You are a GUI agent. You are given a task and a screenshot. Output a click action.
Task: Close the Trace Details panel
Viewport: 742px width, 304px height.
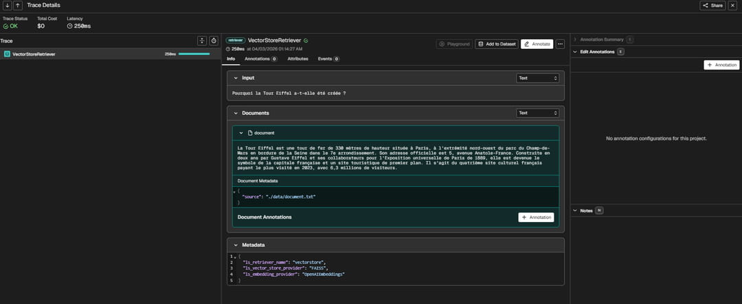point(732,6)
